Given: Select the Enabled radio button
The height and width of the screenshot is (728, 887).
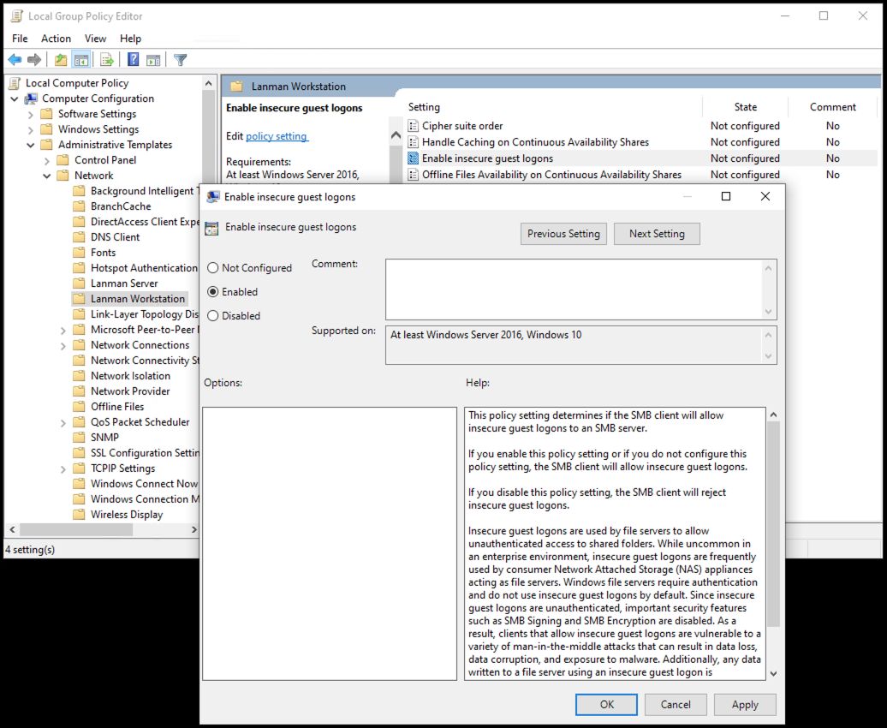Looking at the screenshot, I should click(x=212, y=291).
